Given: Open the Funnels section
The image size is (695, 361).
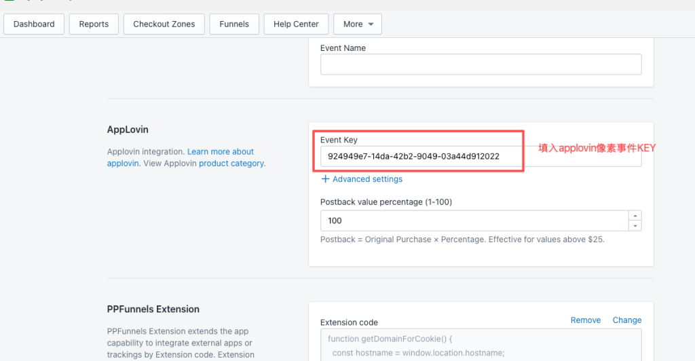Looking at the screenshot, I should [233, 24].
